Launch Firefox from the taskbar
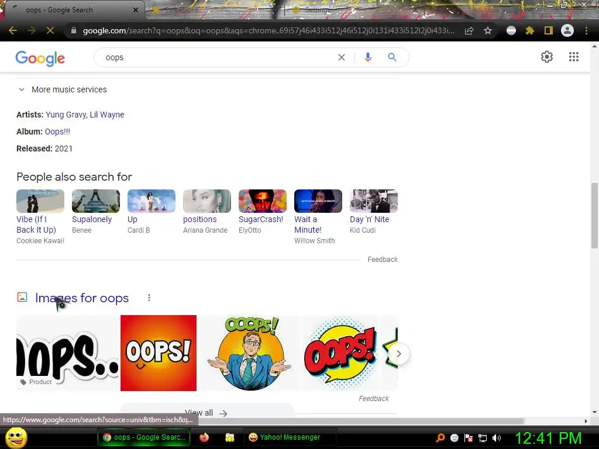This screenshot has width=599, height=449. tap(204, 437)
